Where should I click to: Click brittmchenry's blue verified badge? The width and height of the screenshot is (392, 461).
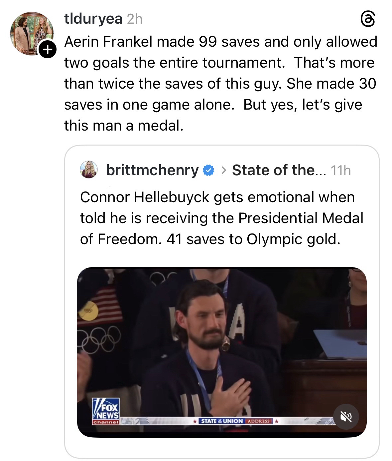(208, 170)
